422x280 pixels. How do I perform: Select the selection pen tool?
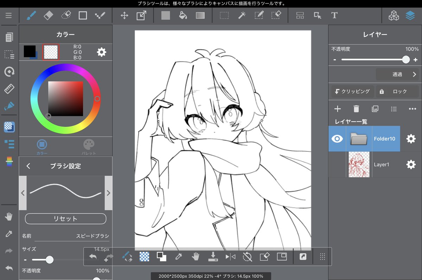point(259,15)
